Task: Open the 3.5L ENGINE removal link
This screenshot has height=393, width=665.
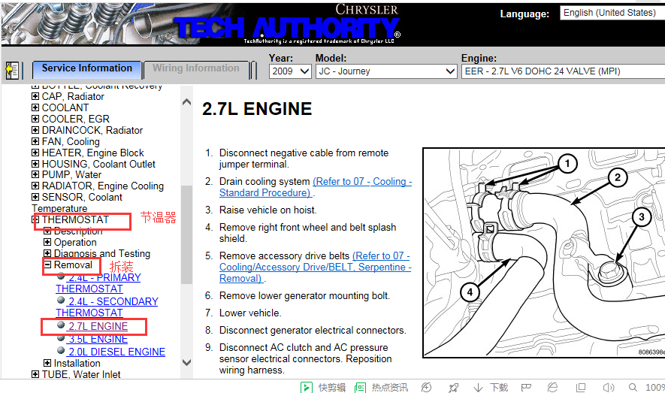Action: coord(98,339)
